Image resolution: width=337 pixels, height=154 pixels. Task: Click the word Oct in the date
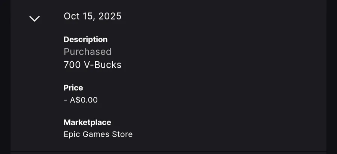point(71,16)
